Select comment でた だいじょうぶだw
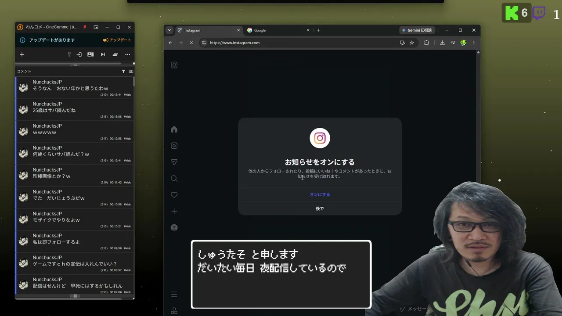 pyautogui.click(x=75, y=198)
